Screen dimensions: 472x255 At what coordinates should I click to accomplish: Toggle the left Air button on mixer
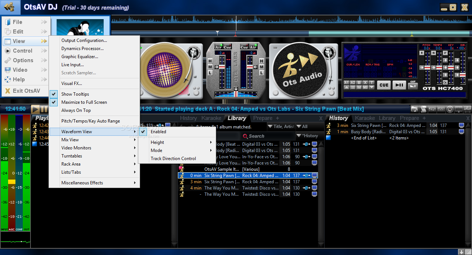click(218, 47)
